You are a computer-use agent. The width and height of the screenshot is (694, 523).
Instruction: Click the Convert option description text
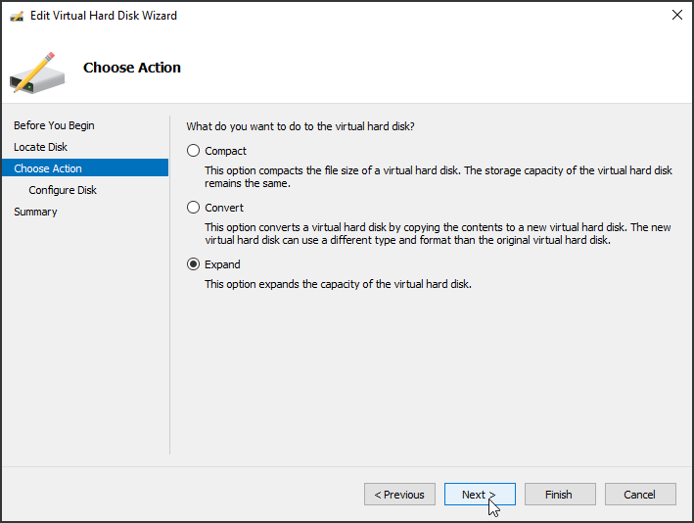click(438, 233)
